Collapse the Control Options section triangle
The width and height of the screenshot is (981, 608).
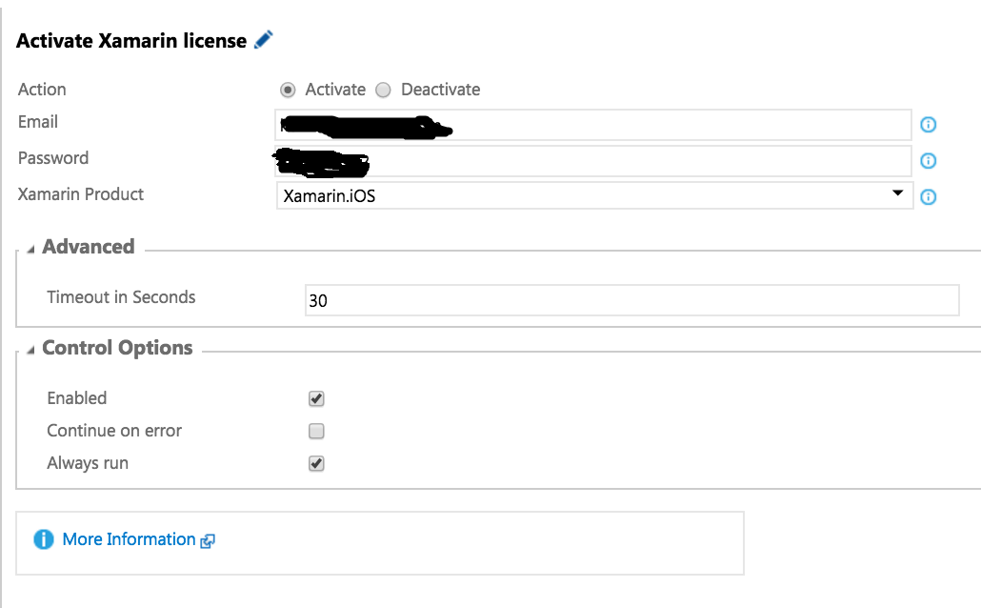pos(30,350)
